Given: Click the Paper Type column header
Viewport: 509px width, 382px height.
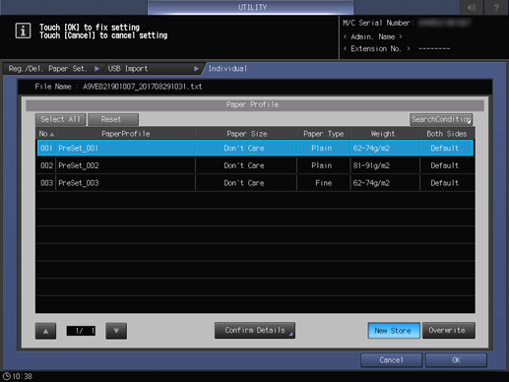Looking at the screenshot, I should click(x=323, y=134).
